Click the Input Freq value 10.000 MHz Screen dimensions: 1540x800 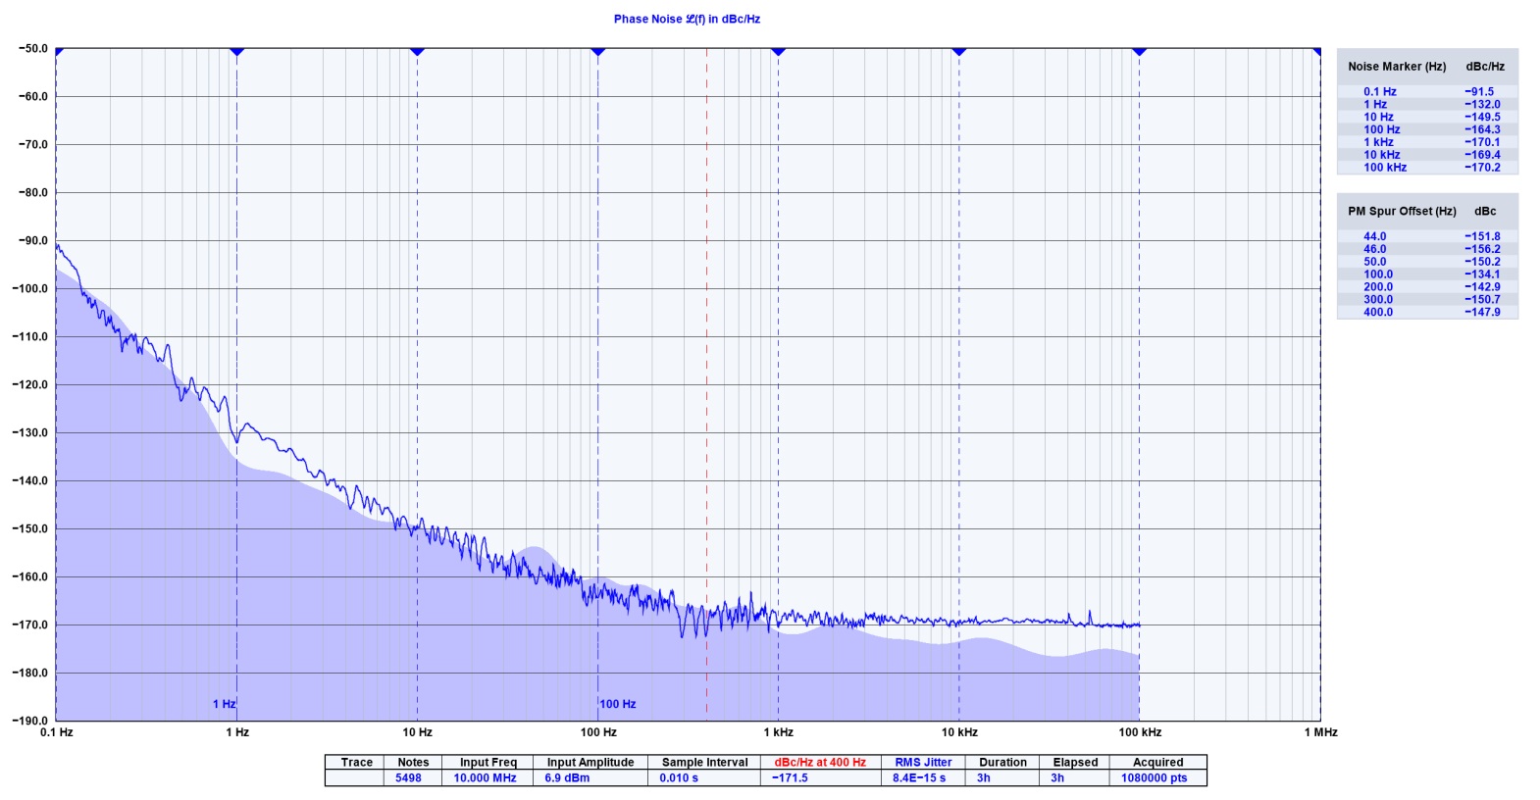(x=485, y=777)
